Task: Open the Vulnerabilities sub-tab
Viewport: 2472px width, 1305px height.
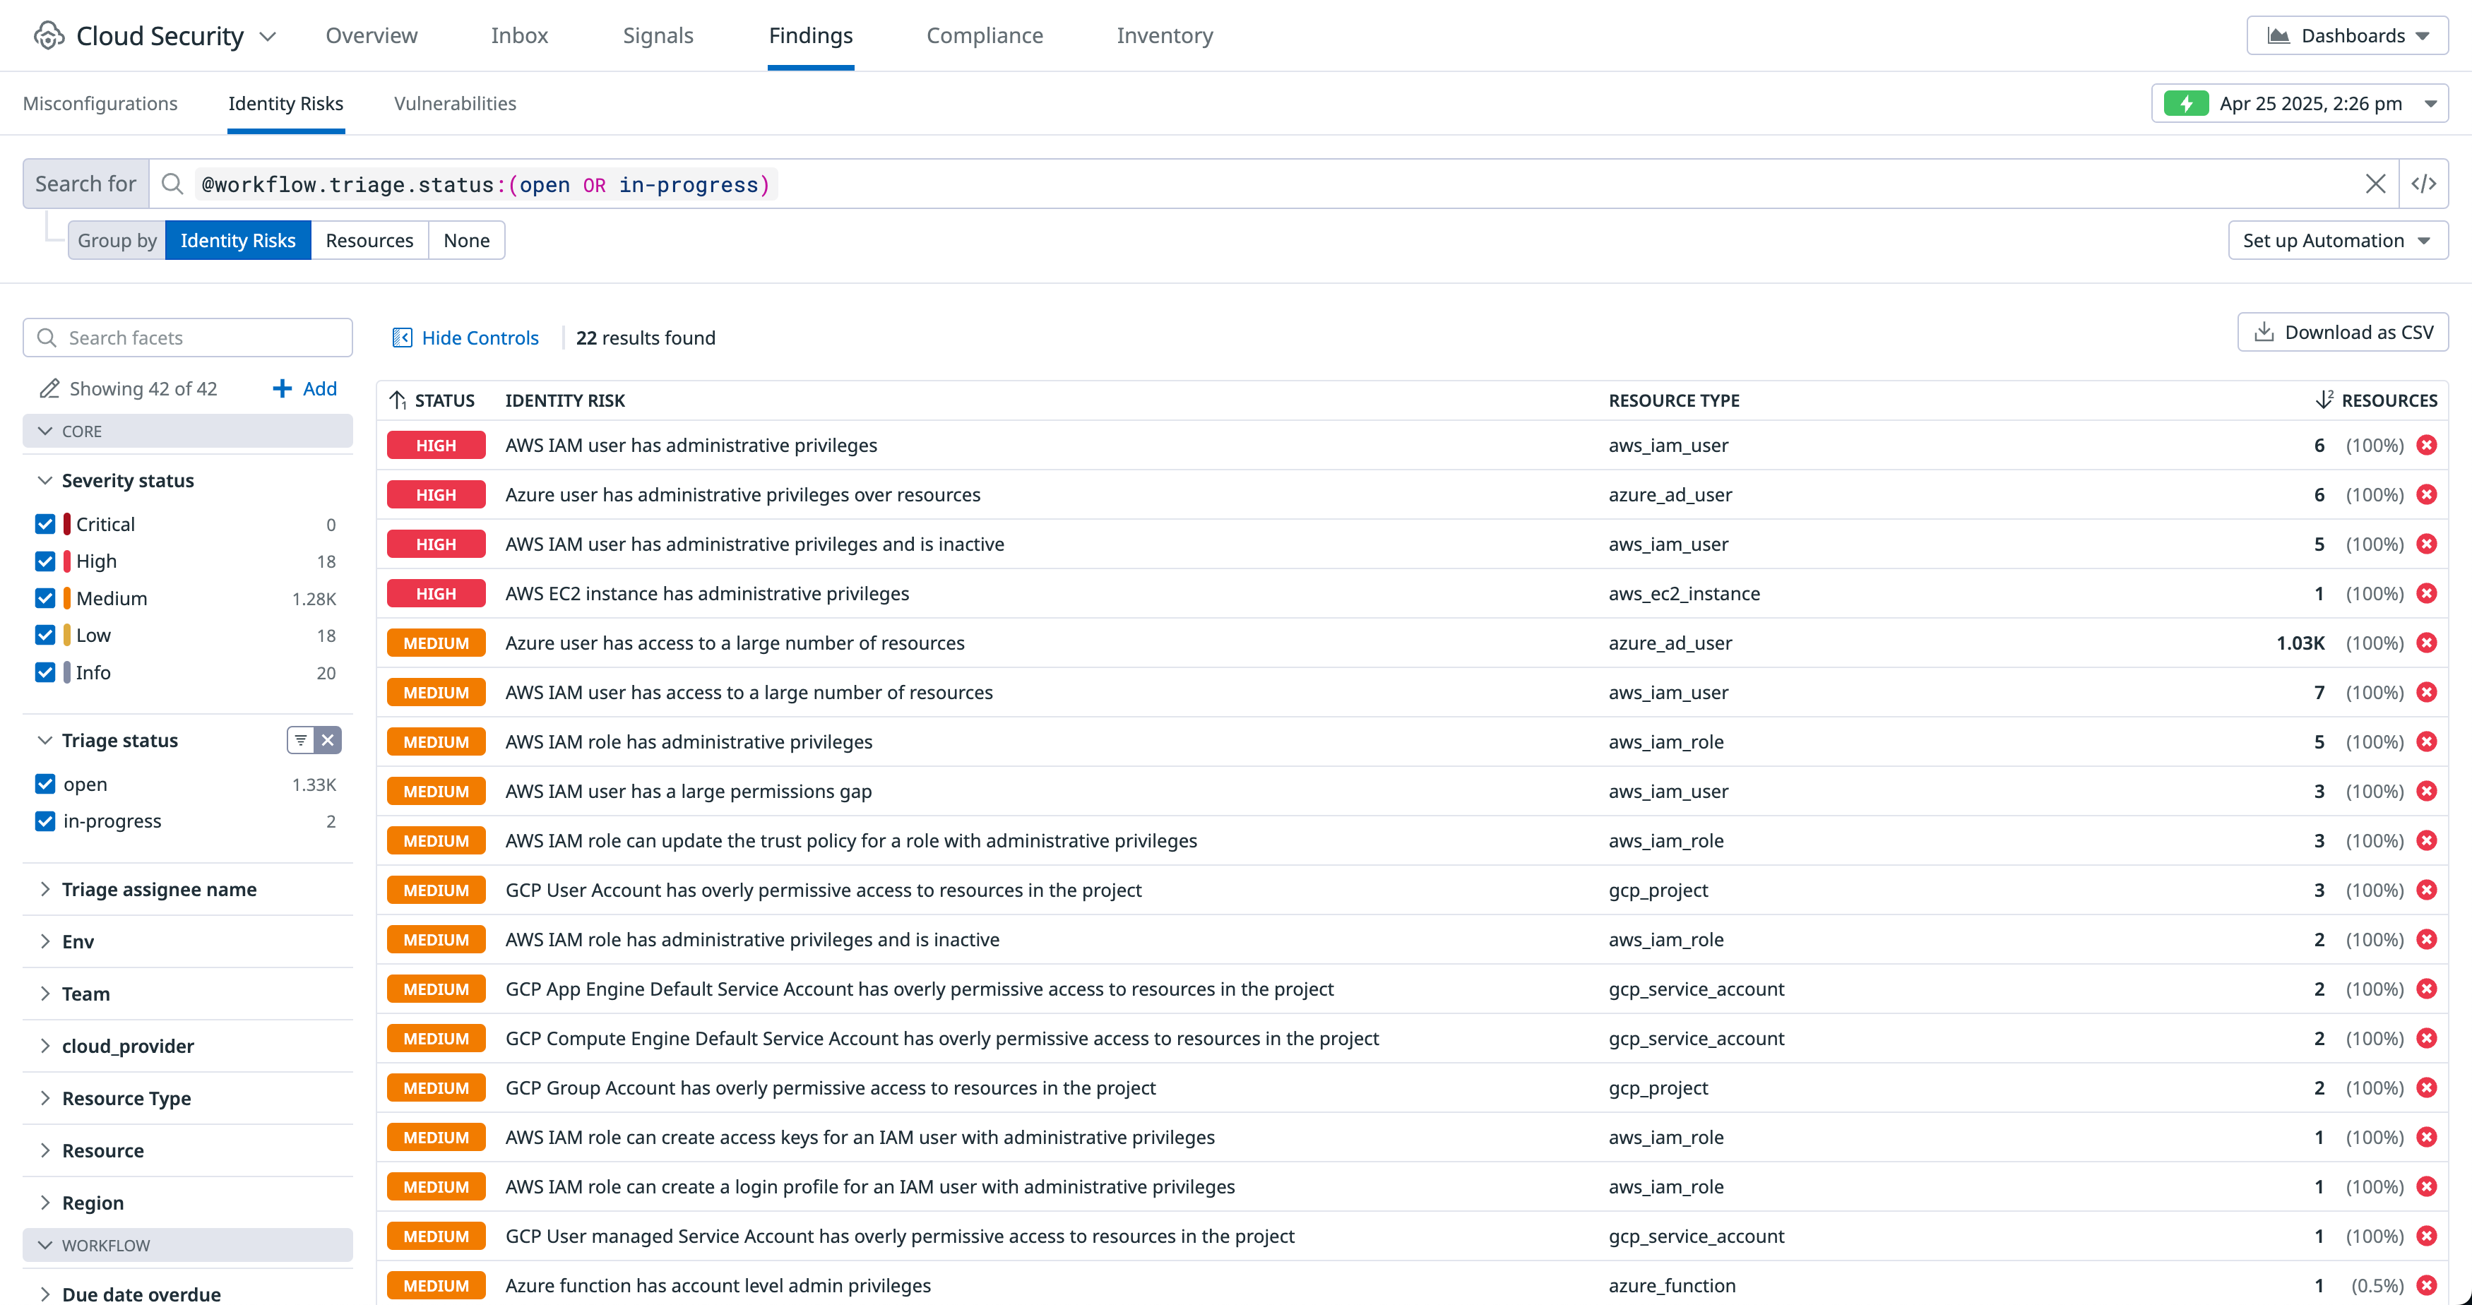Action: tap(455, 104)
